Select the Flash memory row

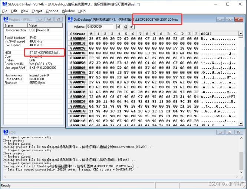point(33,75)
